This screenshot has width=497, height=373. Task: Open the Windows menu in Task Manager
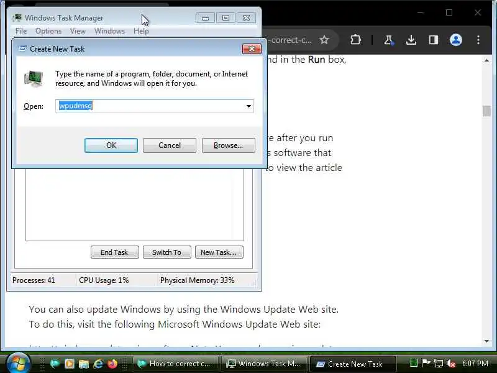point(110,31)
